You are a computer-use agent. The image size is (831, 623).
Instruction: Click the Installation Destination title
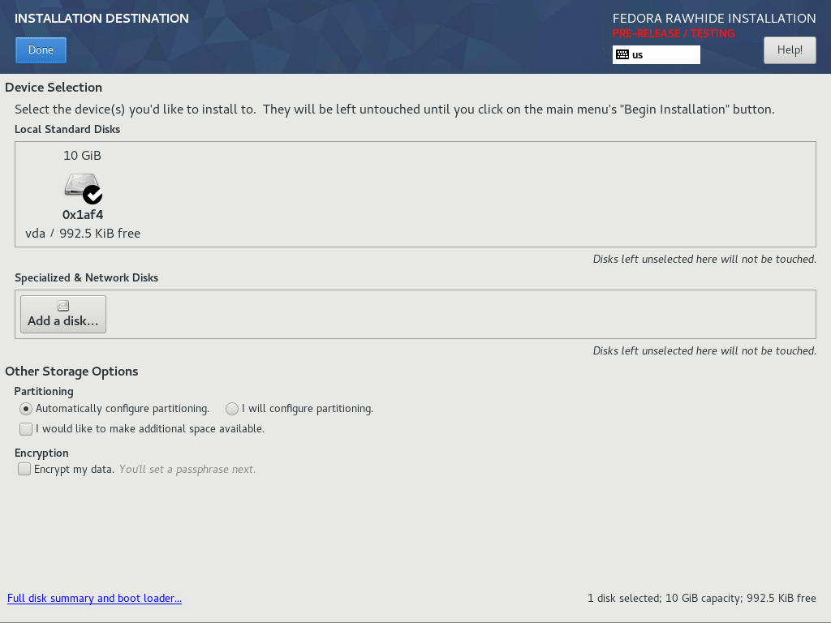pyautogui.click(x=101, y=19)
